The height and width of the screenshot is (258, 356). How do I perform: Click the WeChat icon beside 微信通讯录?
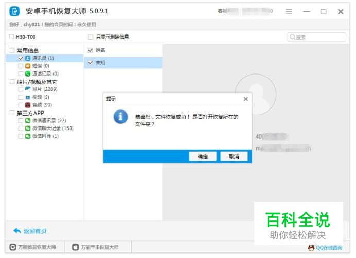pos(28,120)
